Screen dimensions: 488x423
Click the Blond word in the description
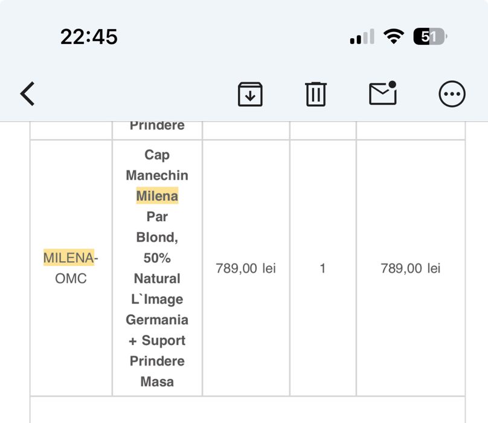click(157, 237)
